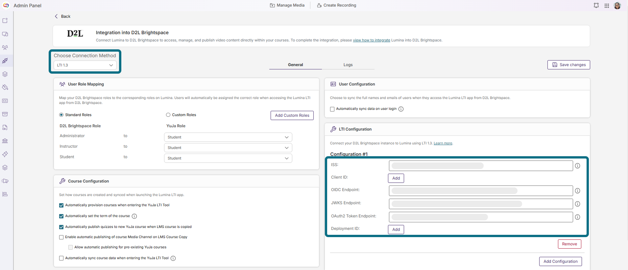Select the Standard Roles radio button
The height and width of the screenshot is (270, 628).
(61, 115)
